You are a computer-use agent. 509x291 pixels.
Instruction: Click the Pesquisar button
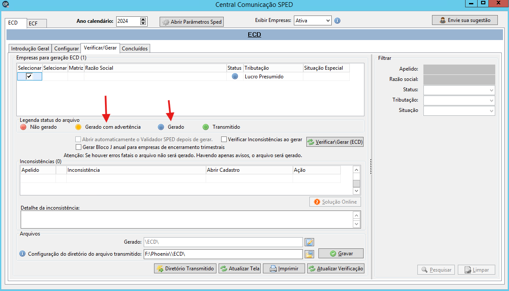coord(436,270)
